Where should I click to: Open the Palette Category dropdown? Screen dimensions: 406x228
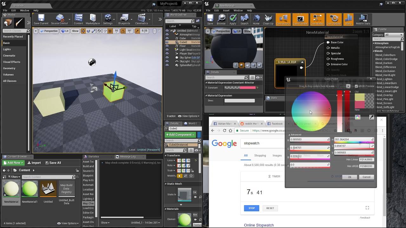[x=394, y=35]
